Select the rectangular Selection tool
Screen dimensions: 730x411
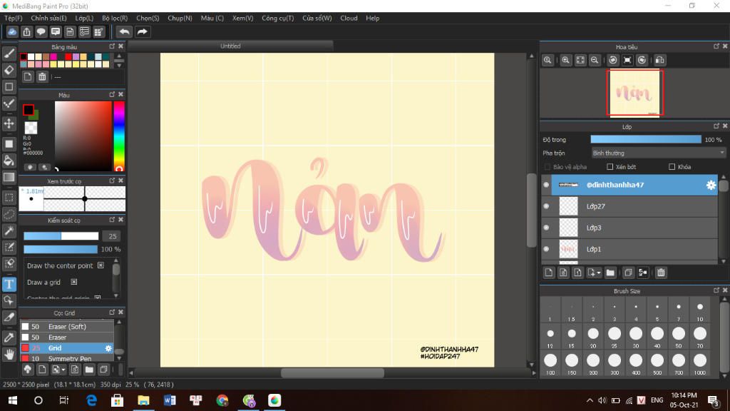coord(9,197)
